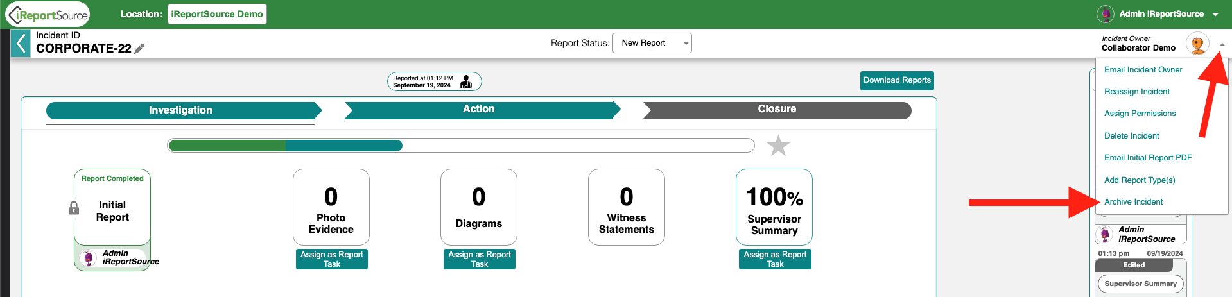Expand the Admin iReportSource account dropdown arrow
This screenshot has width=1232, height=297.
1215,15
